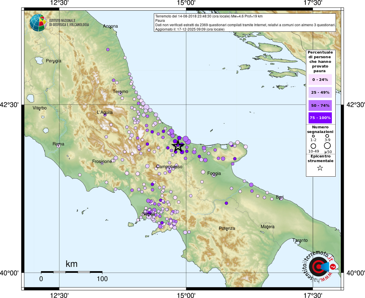Select the small star symbol in the legend

320,168
